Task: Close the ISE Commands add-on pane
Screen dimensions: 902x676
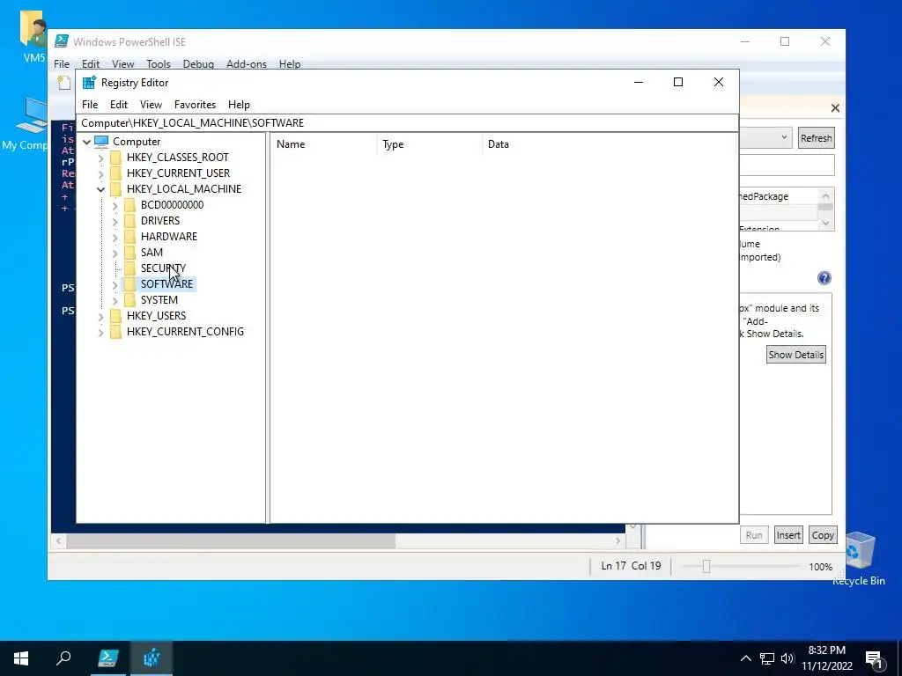Action: (x=835, y=108)
